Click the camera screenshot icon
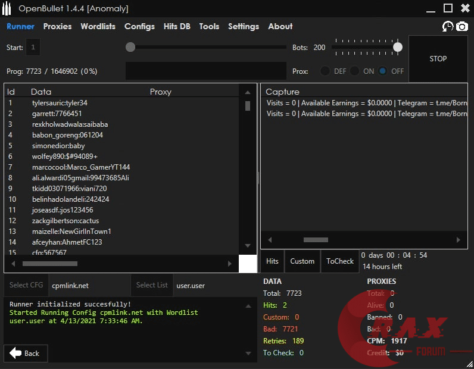Screen dimensions: 474x369 coord(461,26)
